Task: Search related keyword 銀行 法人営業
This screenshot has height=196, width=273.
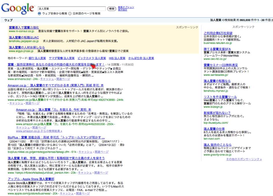Action: pyautogui.click(x=37, y=58)
